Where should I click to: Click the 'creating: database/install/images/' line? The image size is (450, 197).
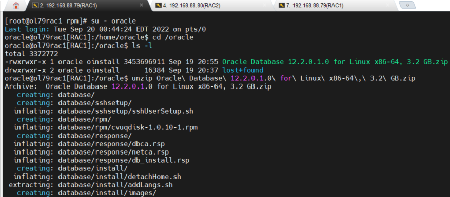click(x=87, y=193)
